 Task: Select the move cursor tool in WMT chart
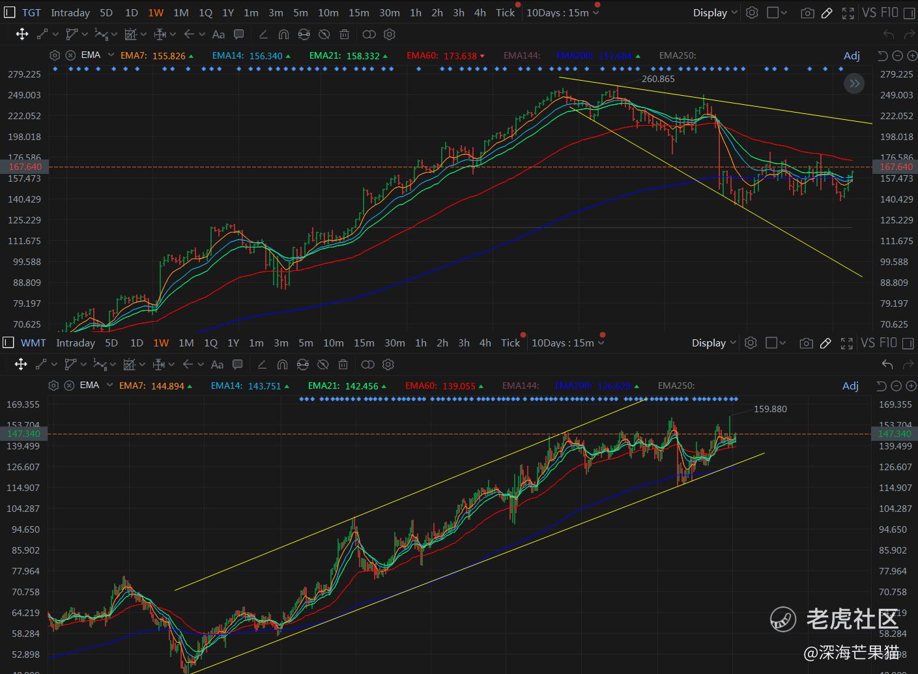coord(21,365)
